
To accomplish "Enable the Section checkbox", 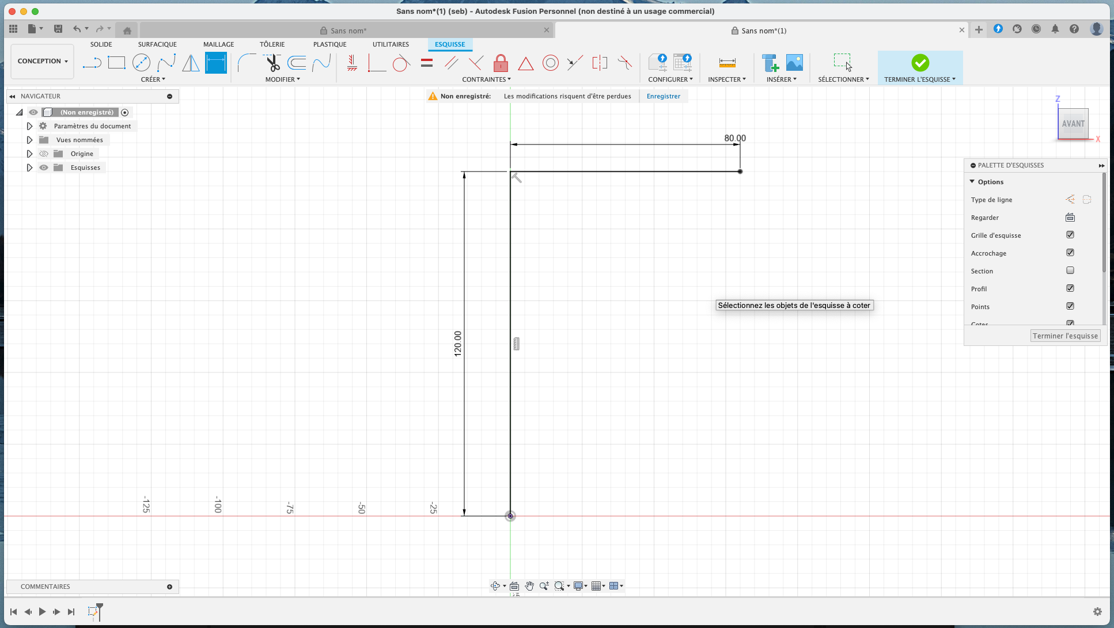I will [1070, 271].
